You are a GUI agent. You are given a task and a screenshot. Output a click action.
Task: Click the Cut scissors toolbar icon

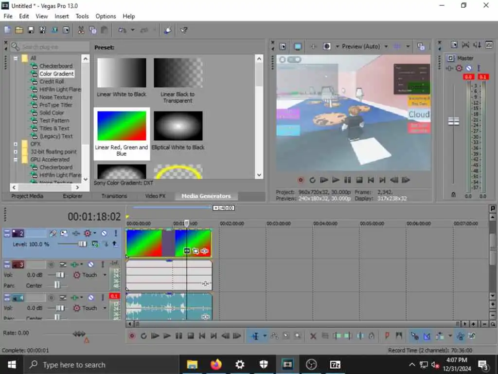click(x=81, y=30)
